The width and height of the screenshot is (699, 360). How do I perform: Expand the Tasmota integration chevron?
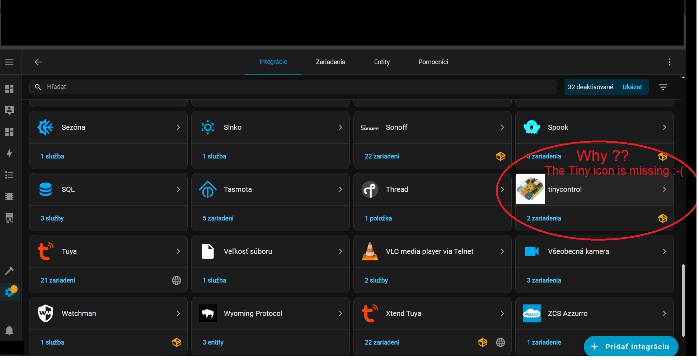tap(340, 189)
